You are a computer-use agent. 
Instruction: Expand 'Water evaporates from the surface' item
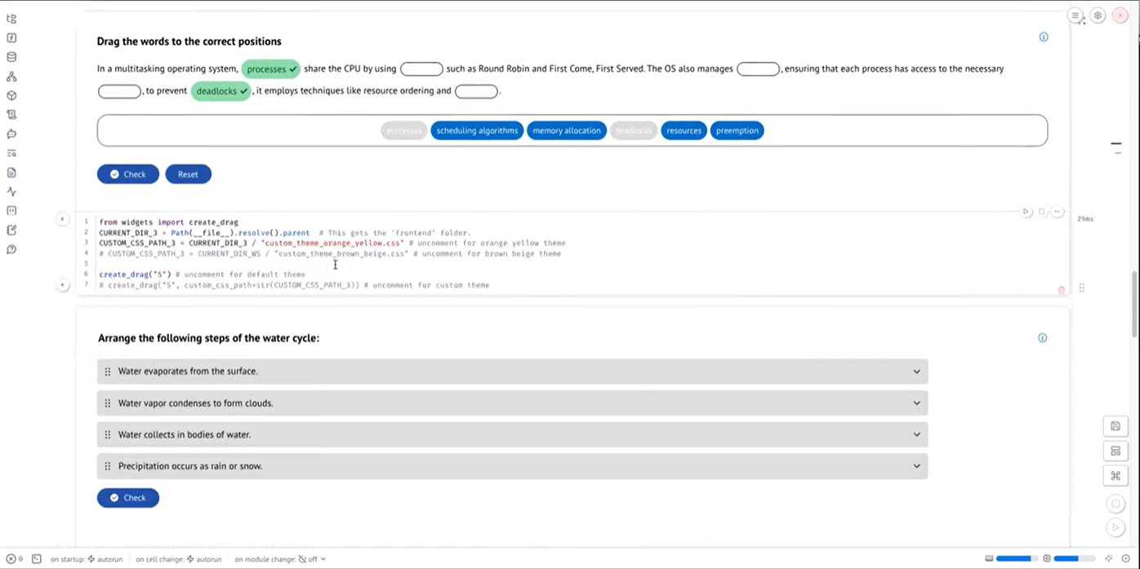[x=916, y=371]
